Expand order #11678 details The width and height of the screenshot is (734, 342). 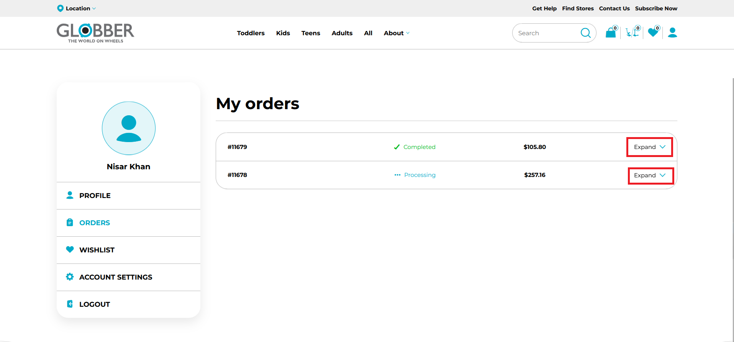[x=650, y=175]
